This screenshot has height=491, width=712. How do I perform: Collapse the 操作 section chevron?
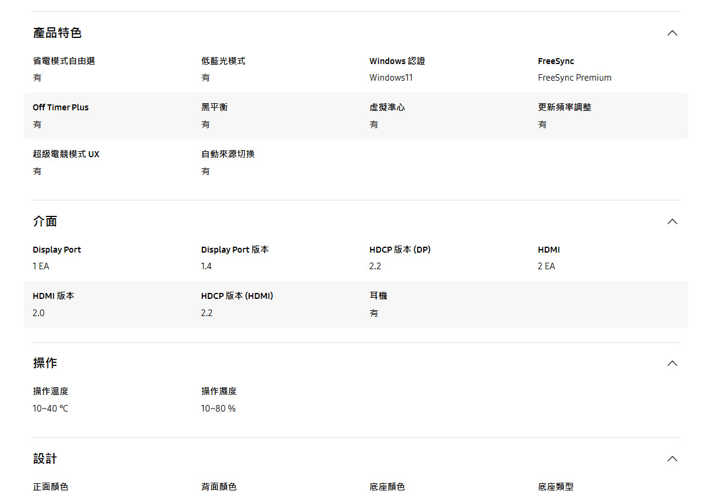coord(672,364)
